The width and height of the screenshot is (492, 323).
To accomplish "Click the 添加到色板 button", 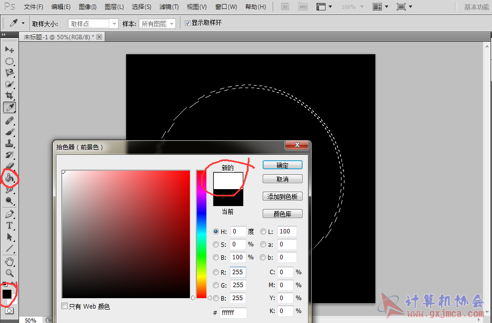I will click(x=283, y=197).
